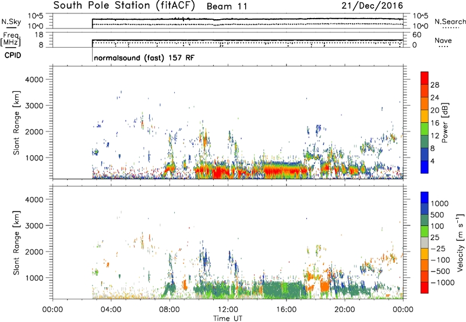Select the 'Beam 11' label
Screen dimensions: 466x322
pos(227,6)
